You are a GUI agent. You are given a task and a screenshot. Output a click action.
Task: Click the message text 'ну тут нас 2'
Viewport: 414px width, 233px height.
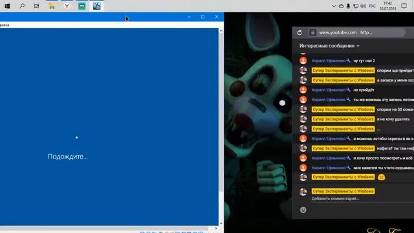364,61
